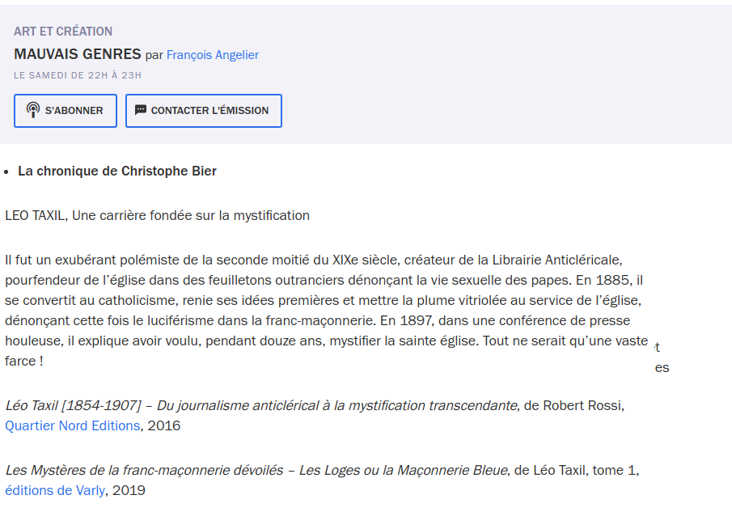This screenshot has width=732, height=512.
Task: Click the LEO TAXIL subtitle line
Action: click(158, 216)
